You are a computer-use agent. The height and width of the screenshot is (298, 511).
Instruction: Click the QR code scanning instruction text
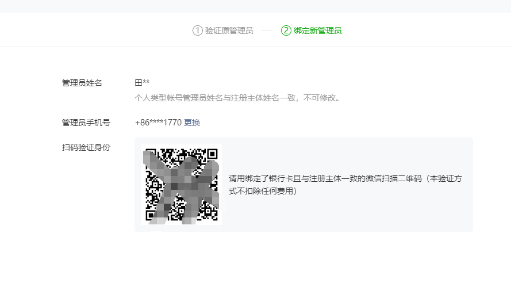pos(345,185)
